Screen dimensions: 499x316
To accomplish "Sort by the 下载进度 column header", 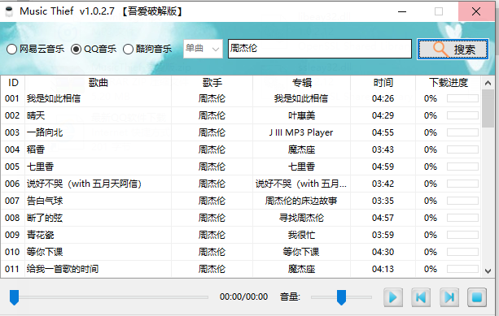I will point(448,83).
